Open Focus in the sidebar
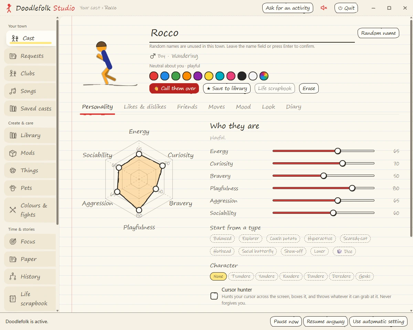Screen dimensions: 413x330 (x=30, y=241)
